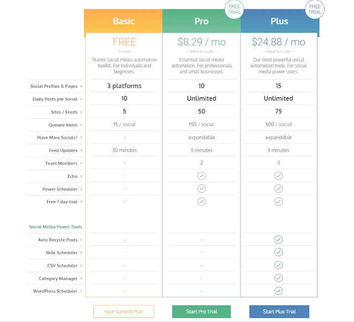Open the Social Media Power Tools heading
The image size is (354, 322).
pos(55,227)
